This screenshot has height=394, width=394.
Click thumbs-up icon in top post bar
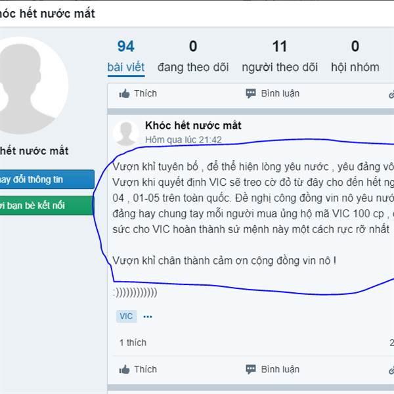(x=124, y=94)
